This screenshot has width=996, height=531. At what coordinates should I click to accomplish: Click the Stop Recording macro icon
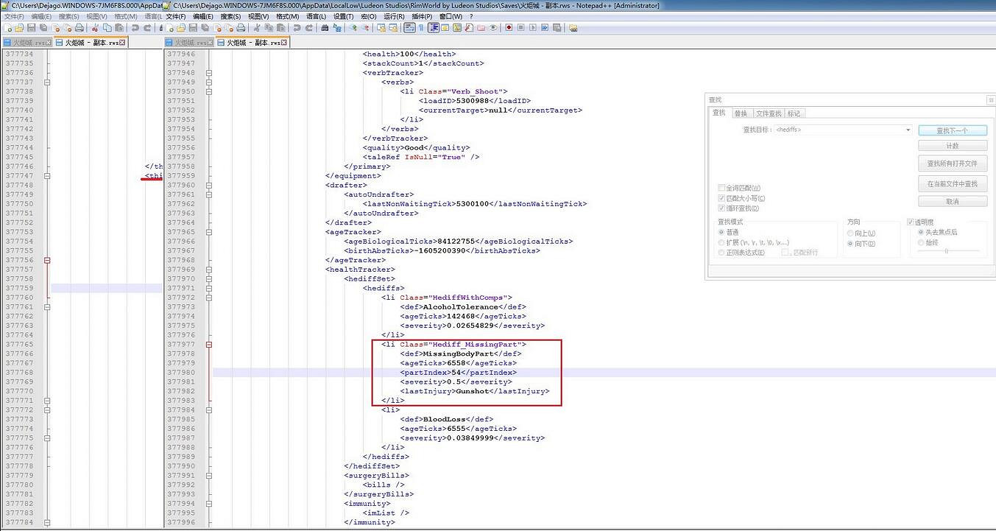[520, 28]
